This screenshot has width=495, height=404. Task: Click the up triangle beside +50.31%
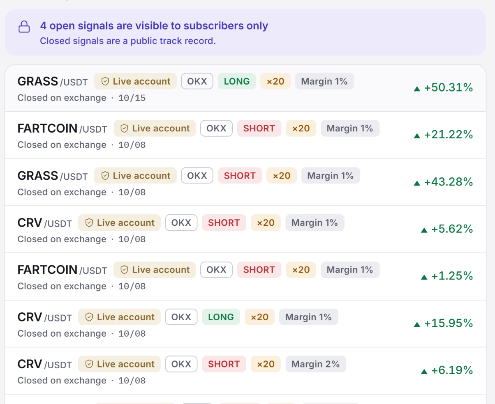(x=417, y=88)
